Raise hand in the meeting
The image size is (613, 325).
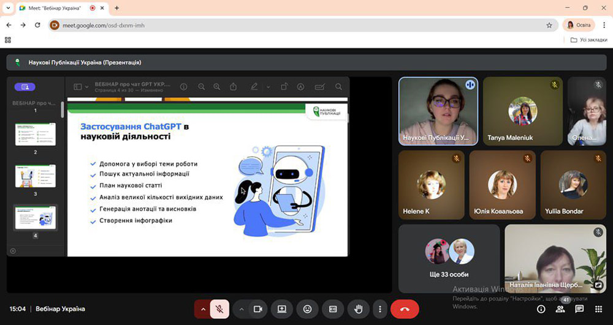click(x=357, y=309)
